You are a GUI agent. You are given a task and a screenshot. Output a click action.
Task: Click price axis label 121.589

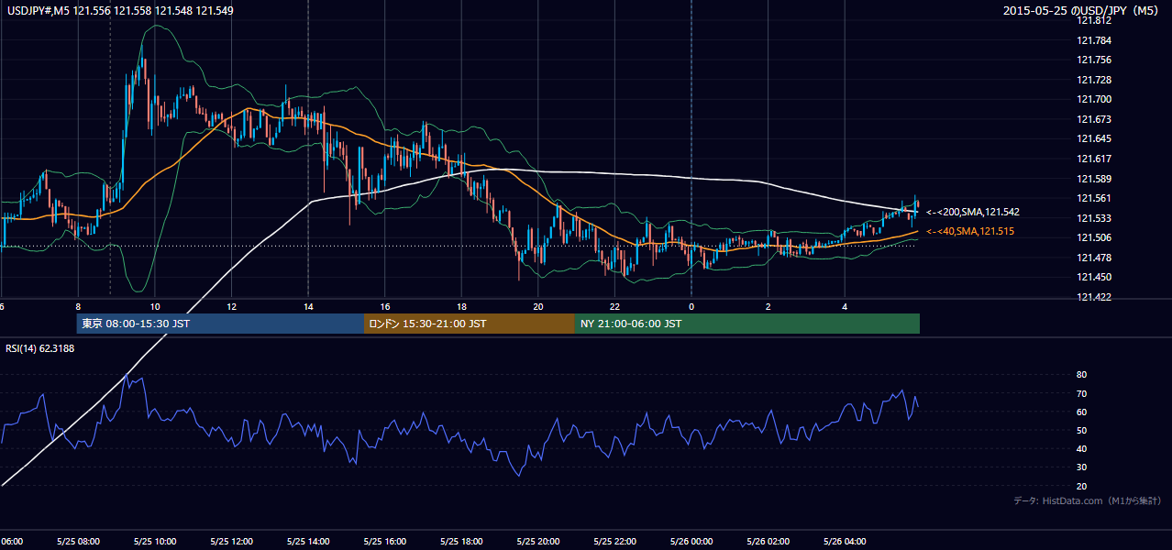click(1094, 179)
